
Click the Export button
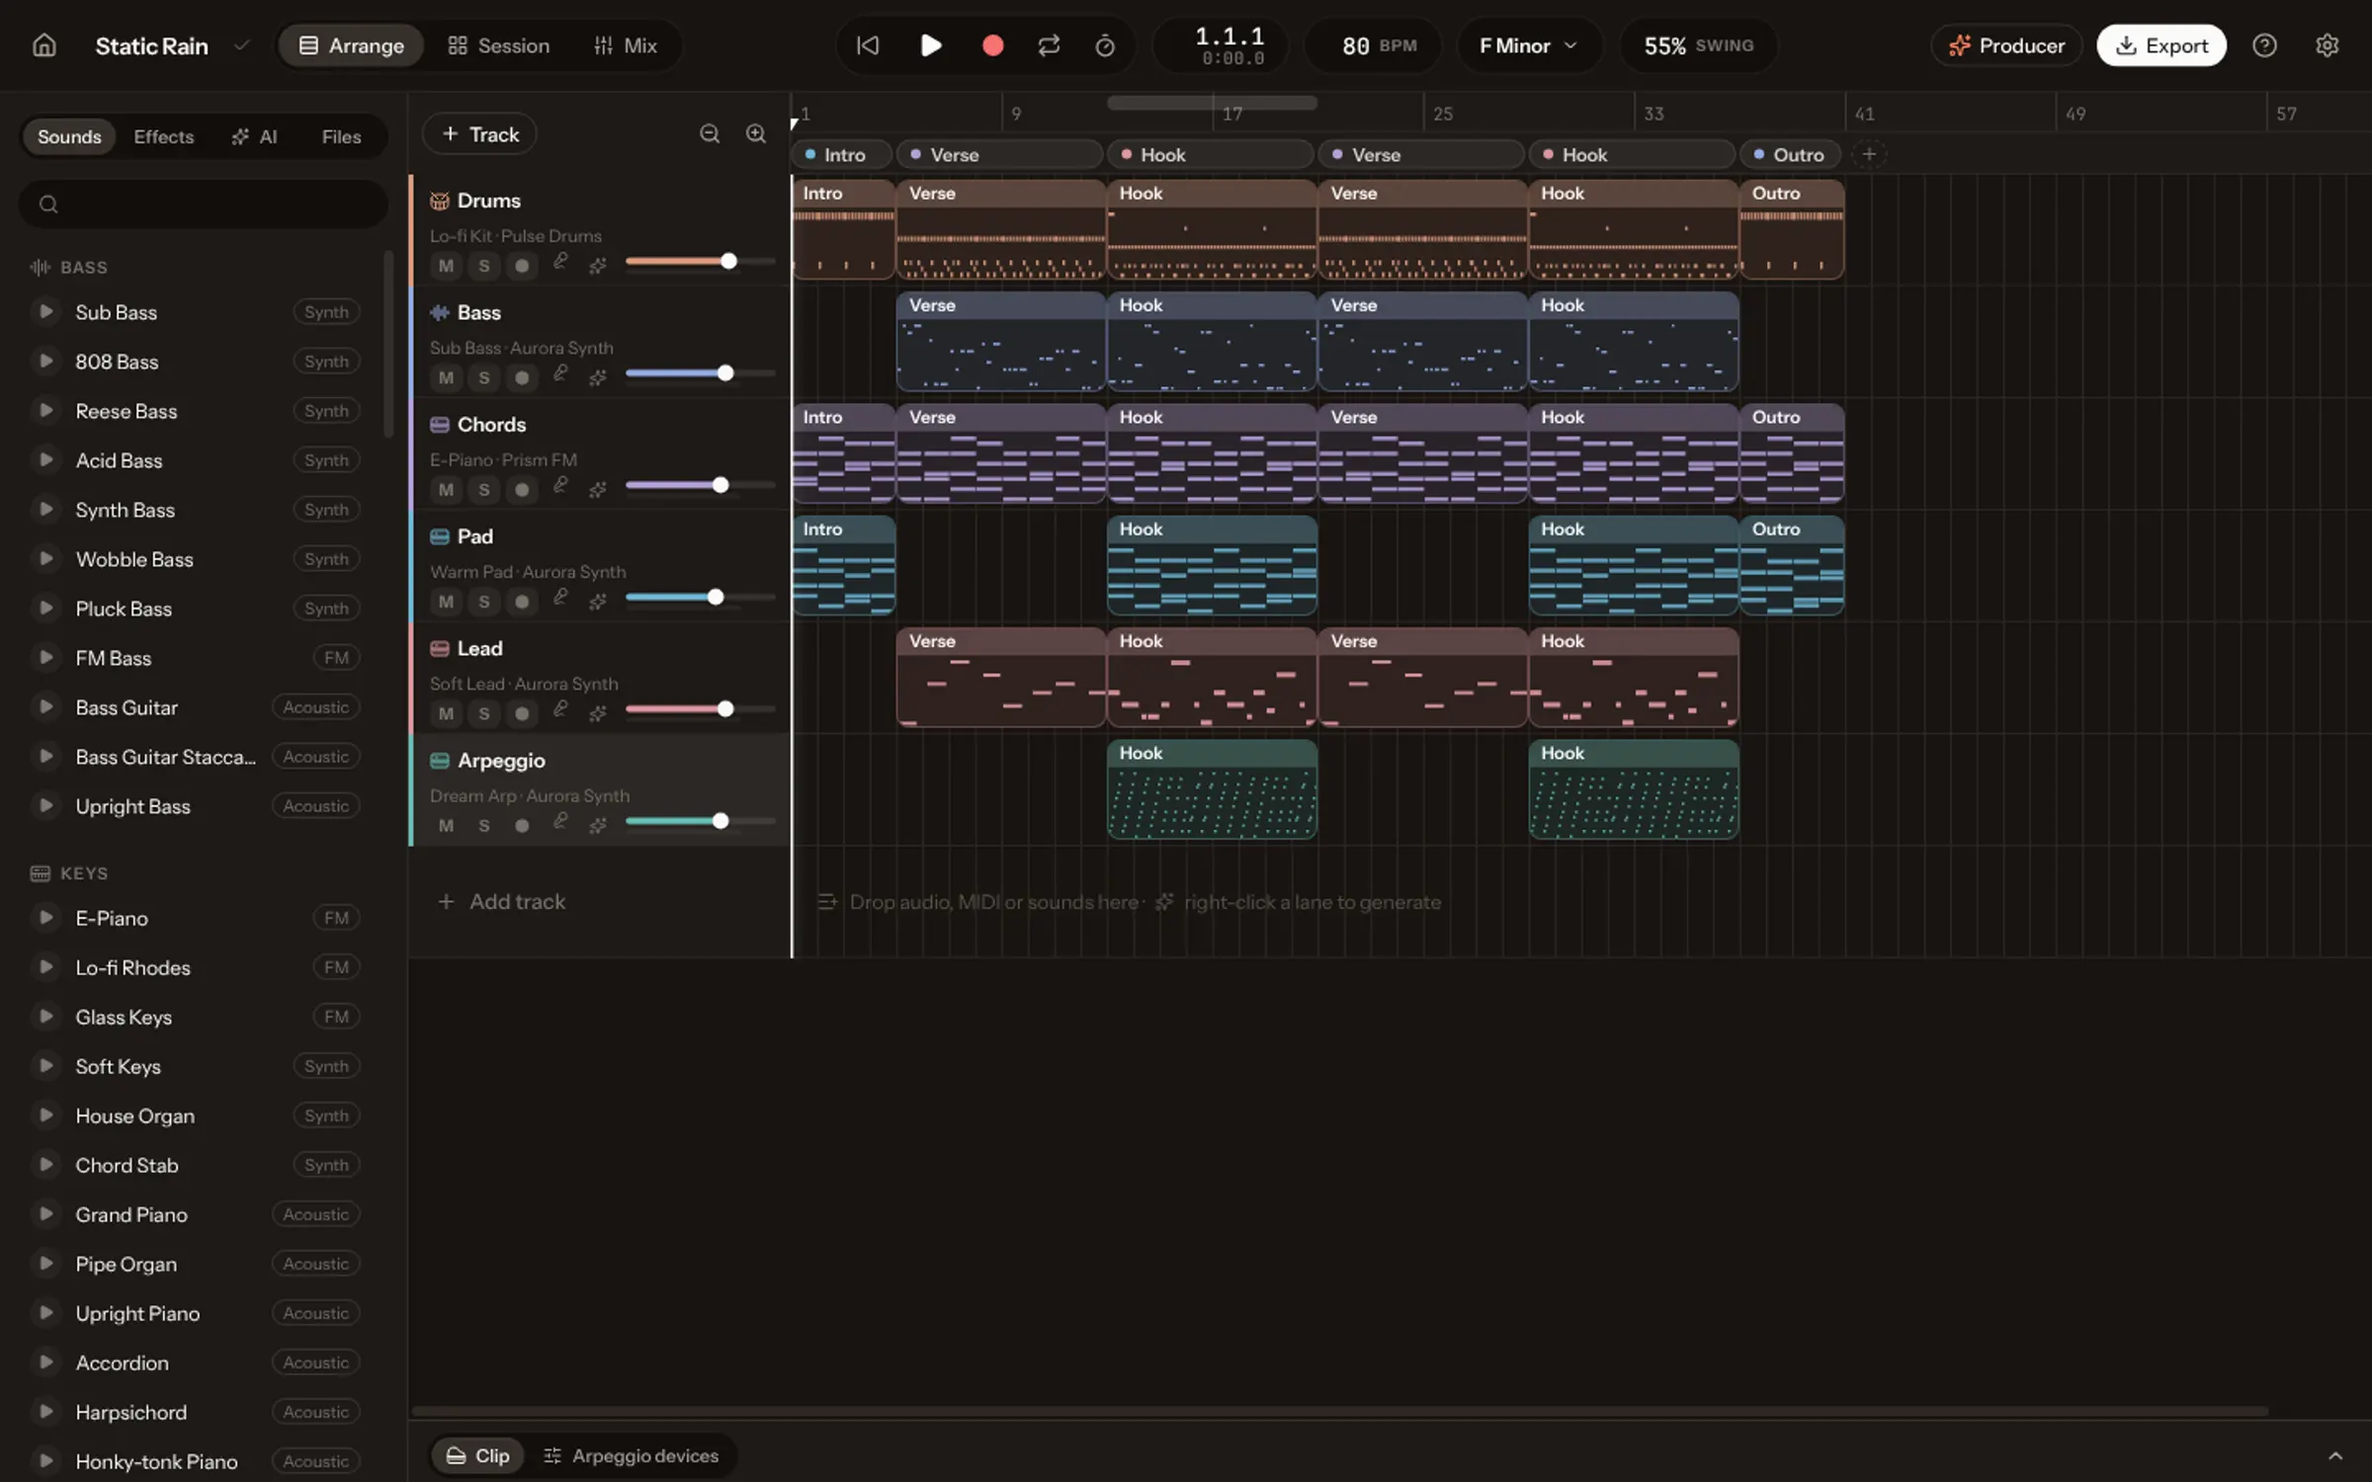2161,45
